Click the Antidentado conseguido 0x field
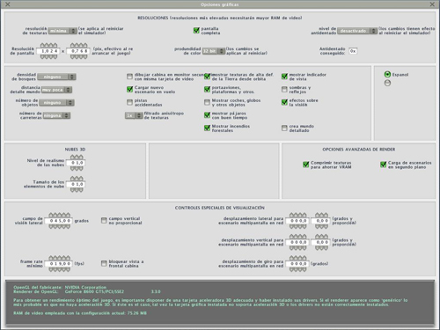This screenshot has height=330, width=440. [353, 51]
